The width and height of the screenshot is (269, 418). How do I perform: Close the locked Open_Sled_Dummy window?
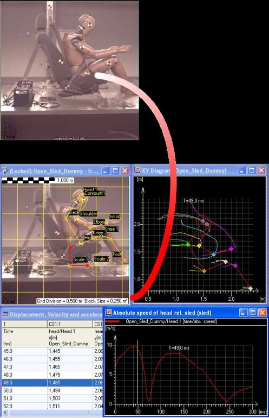pyautogui.click(x=124, y=170)
